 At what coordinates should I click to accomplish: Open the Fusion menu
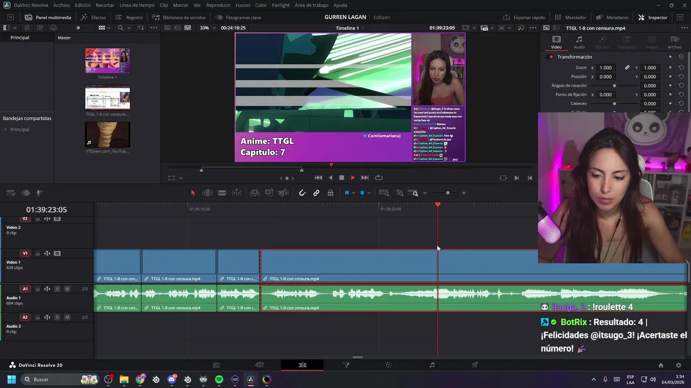[x=243, y=5]
